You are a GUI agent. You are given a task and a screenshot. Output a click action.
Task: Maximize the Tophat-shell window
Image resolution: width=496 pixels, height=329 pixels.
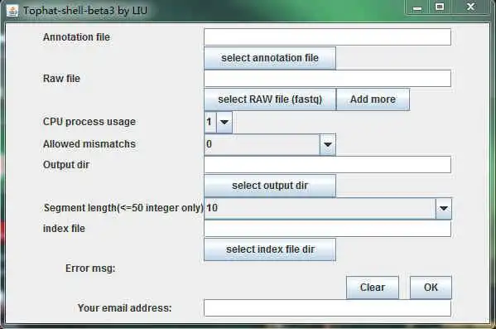click(440, 7)
